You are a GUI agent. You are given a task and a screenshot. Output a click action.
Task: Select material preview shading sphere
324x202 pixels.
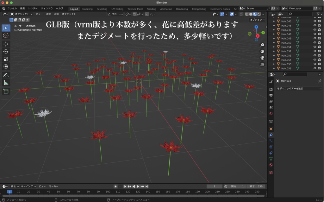click(x=255, y=14)
